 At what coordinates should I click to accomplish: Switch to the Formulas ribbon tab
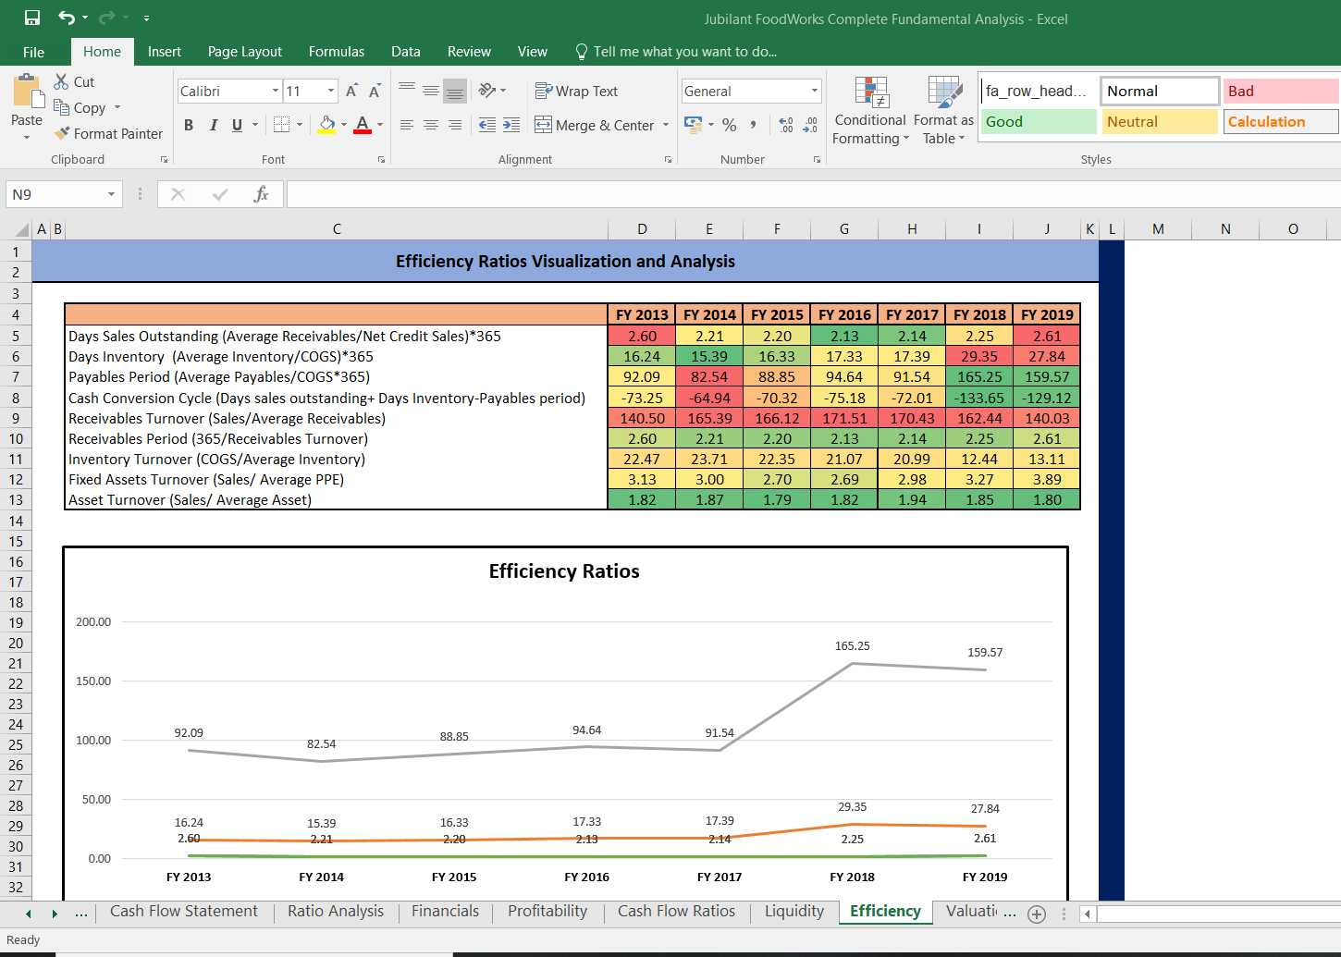click(x=337, y=52)
